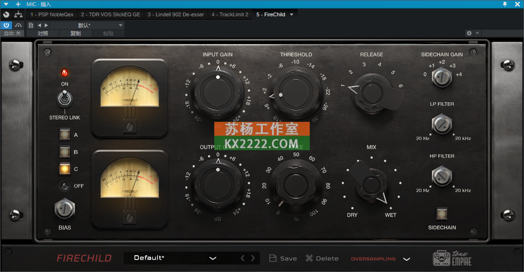Go to next preset arrow in toolbar

pyautogui.click(x=47, y=26)
